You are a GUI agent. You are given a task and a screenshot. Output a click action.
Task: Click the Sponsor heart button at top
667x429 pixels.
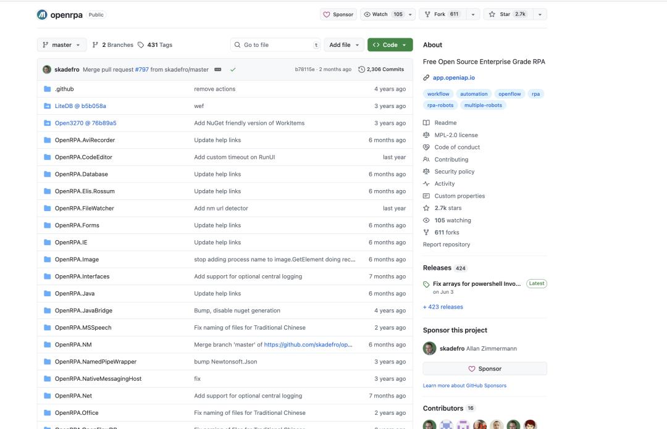(338, 14)
